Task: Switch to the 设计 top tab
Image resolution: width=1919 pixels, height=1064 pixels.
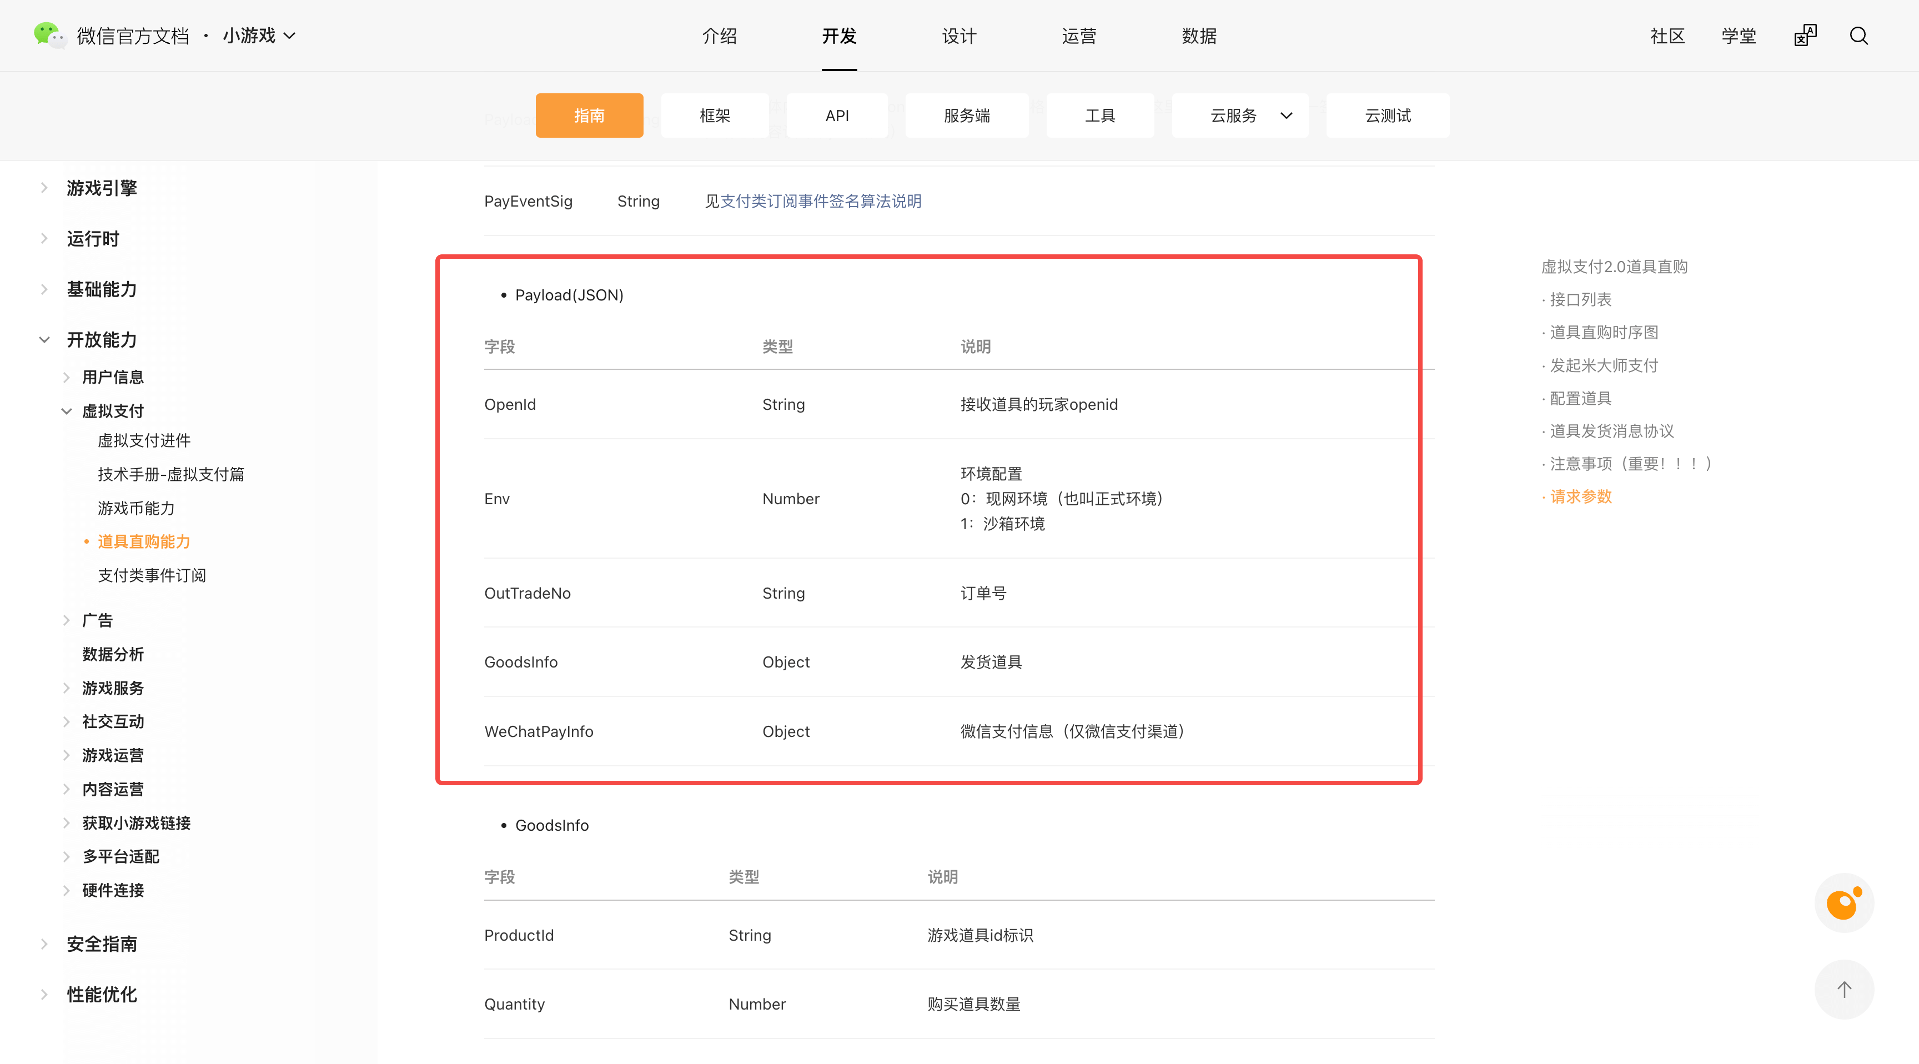Action: (x=959, y=36)
